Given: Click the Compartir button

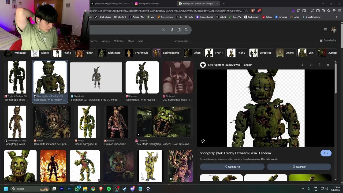Looking at the screenshot, I should 232,167.
